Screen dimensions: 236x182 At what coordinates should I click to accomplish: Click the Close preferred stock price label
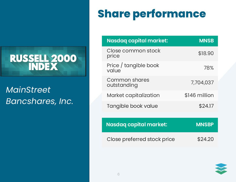click(x=140, y=139)
